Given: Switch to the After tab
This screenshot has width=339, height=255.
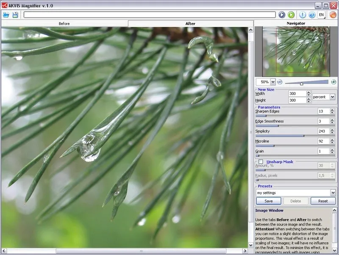Looking at the screenshot, I should (190, 23).
